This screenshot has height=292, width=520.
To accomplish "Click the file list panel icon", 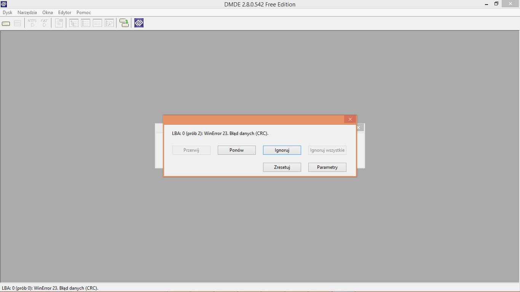I will [86, 23].
